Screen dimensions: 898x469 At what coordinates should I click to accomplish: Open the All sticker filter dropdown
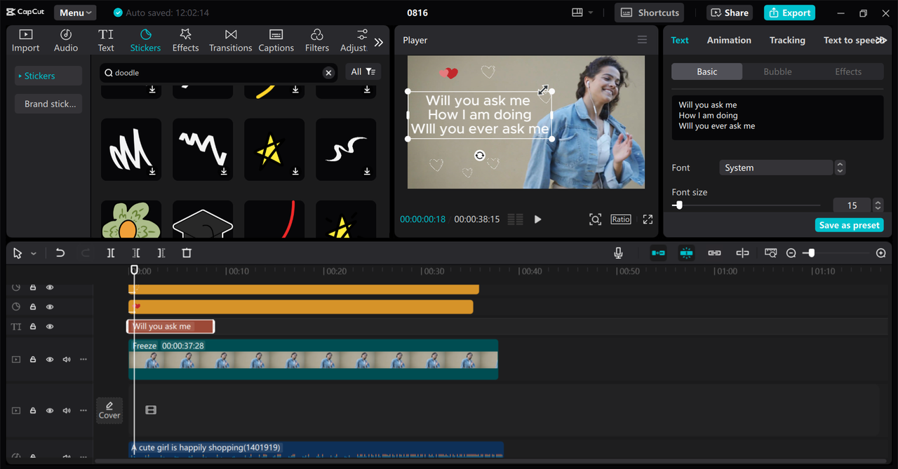click(363, 72)
